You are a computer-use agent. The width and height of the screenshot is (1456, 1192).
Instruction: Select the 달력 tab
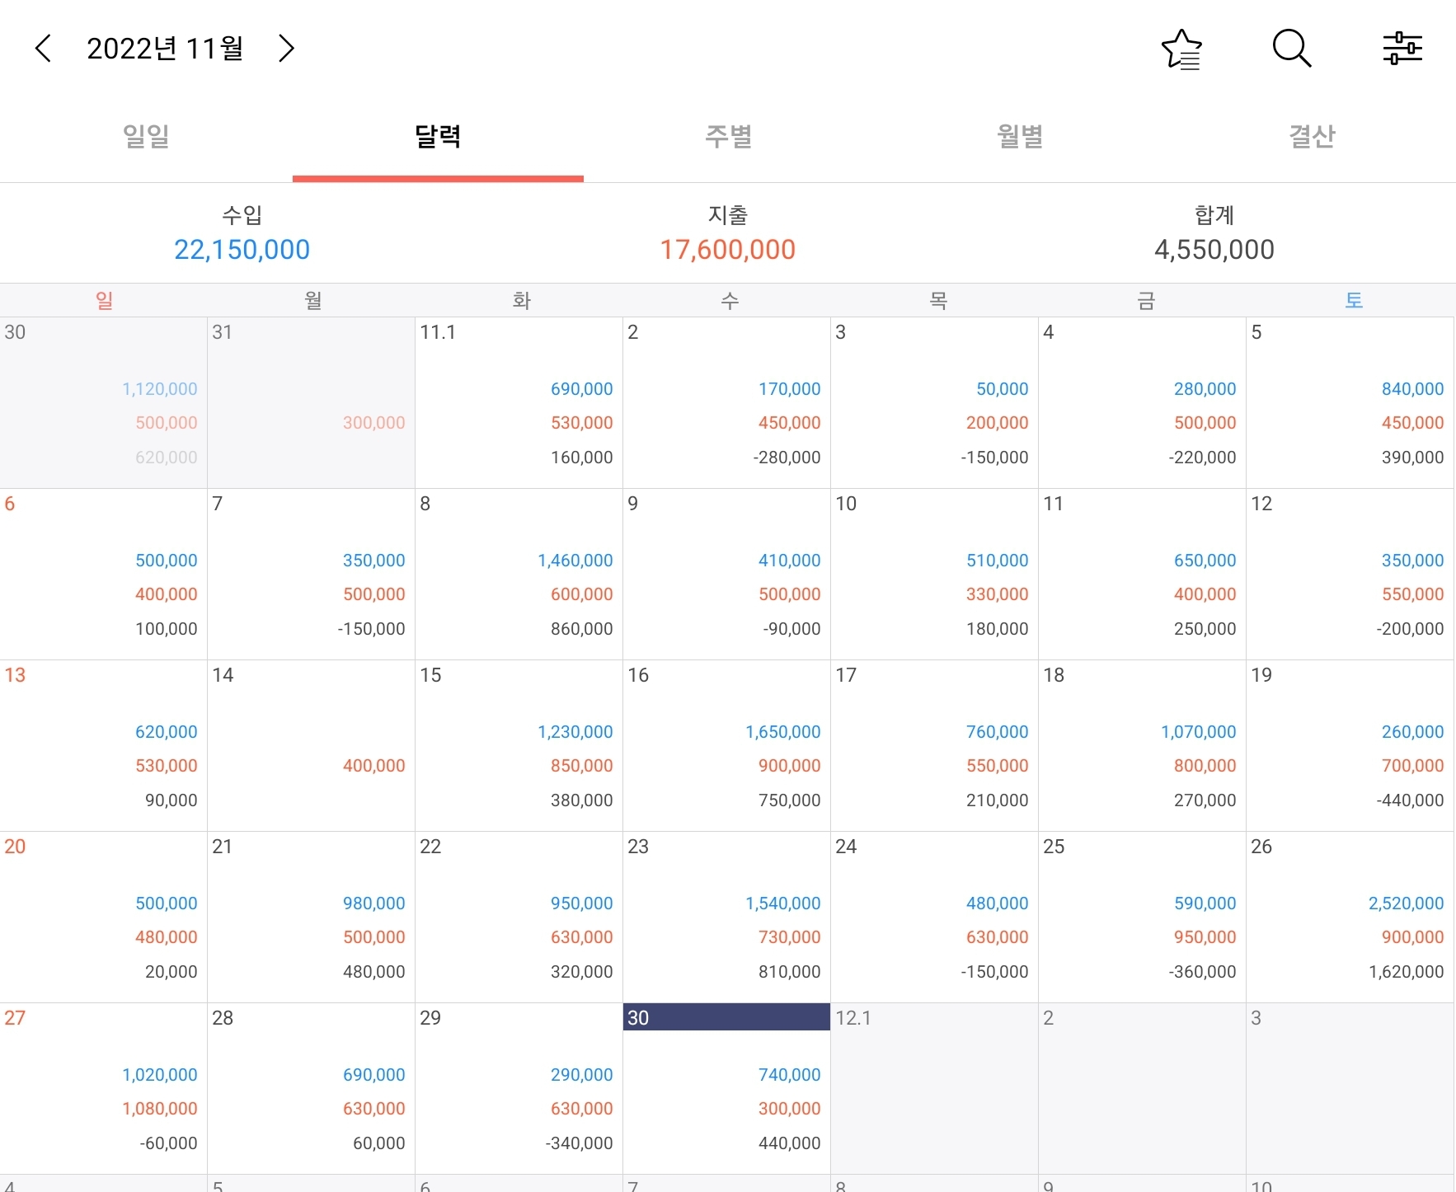(438, 136)
